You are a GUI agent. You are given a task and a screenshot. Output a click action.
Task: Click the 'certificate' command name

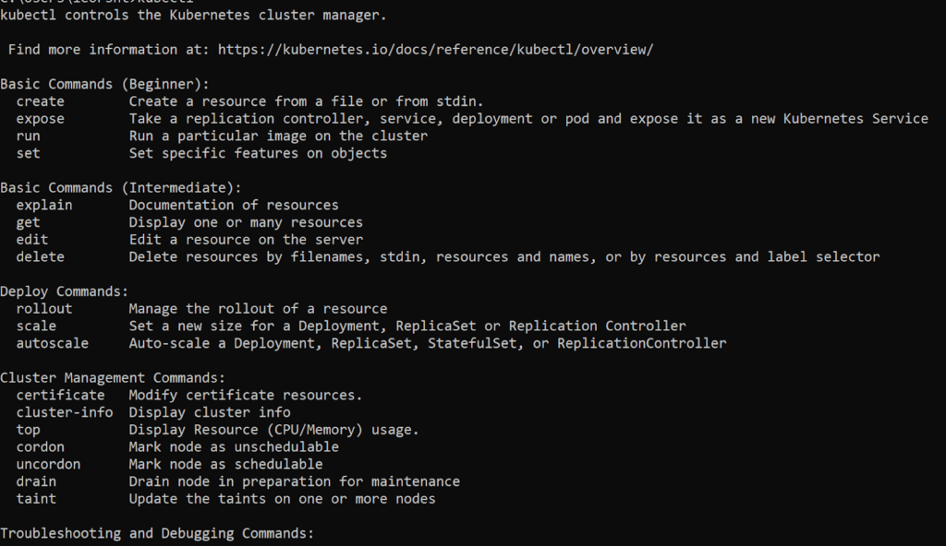tap(60, 395)
